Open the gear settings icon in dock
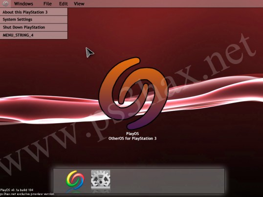This screenshot has width=263, height=197. click(101, 179)
